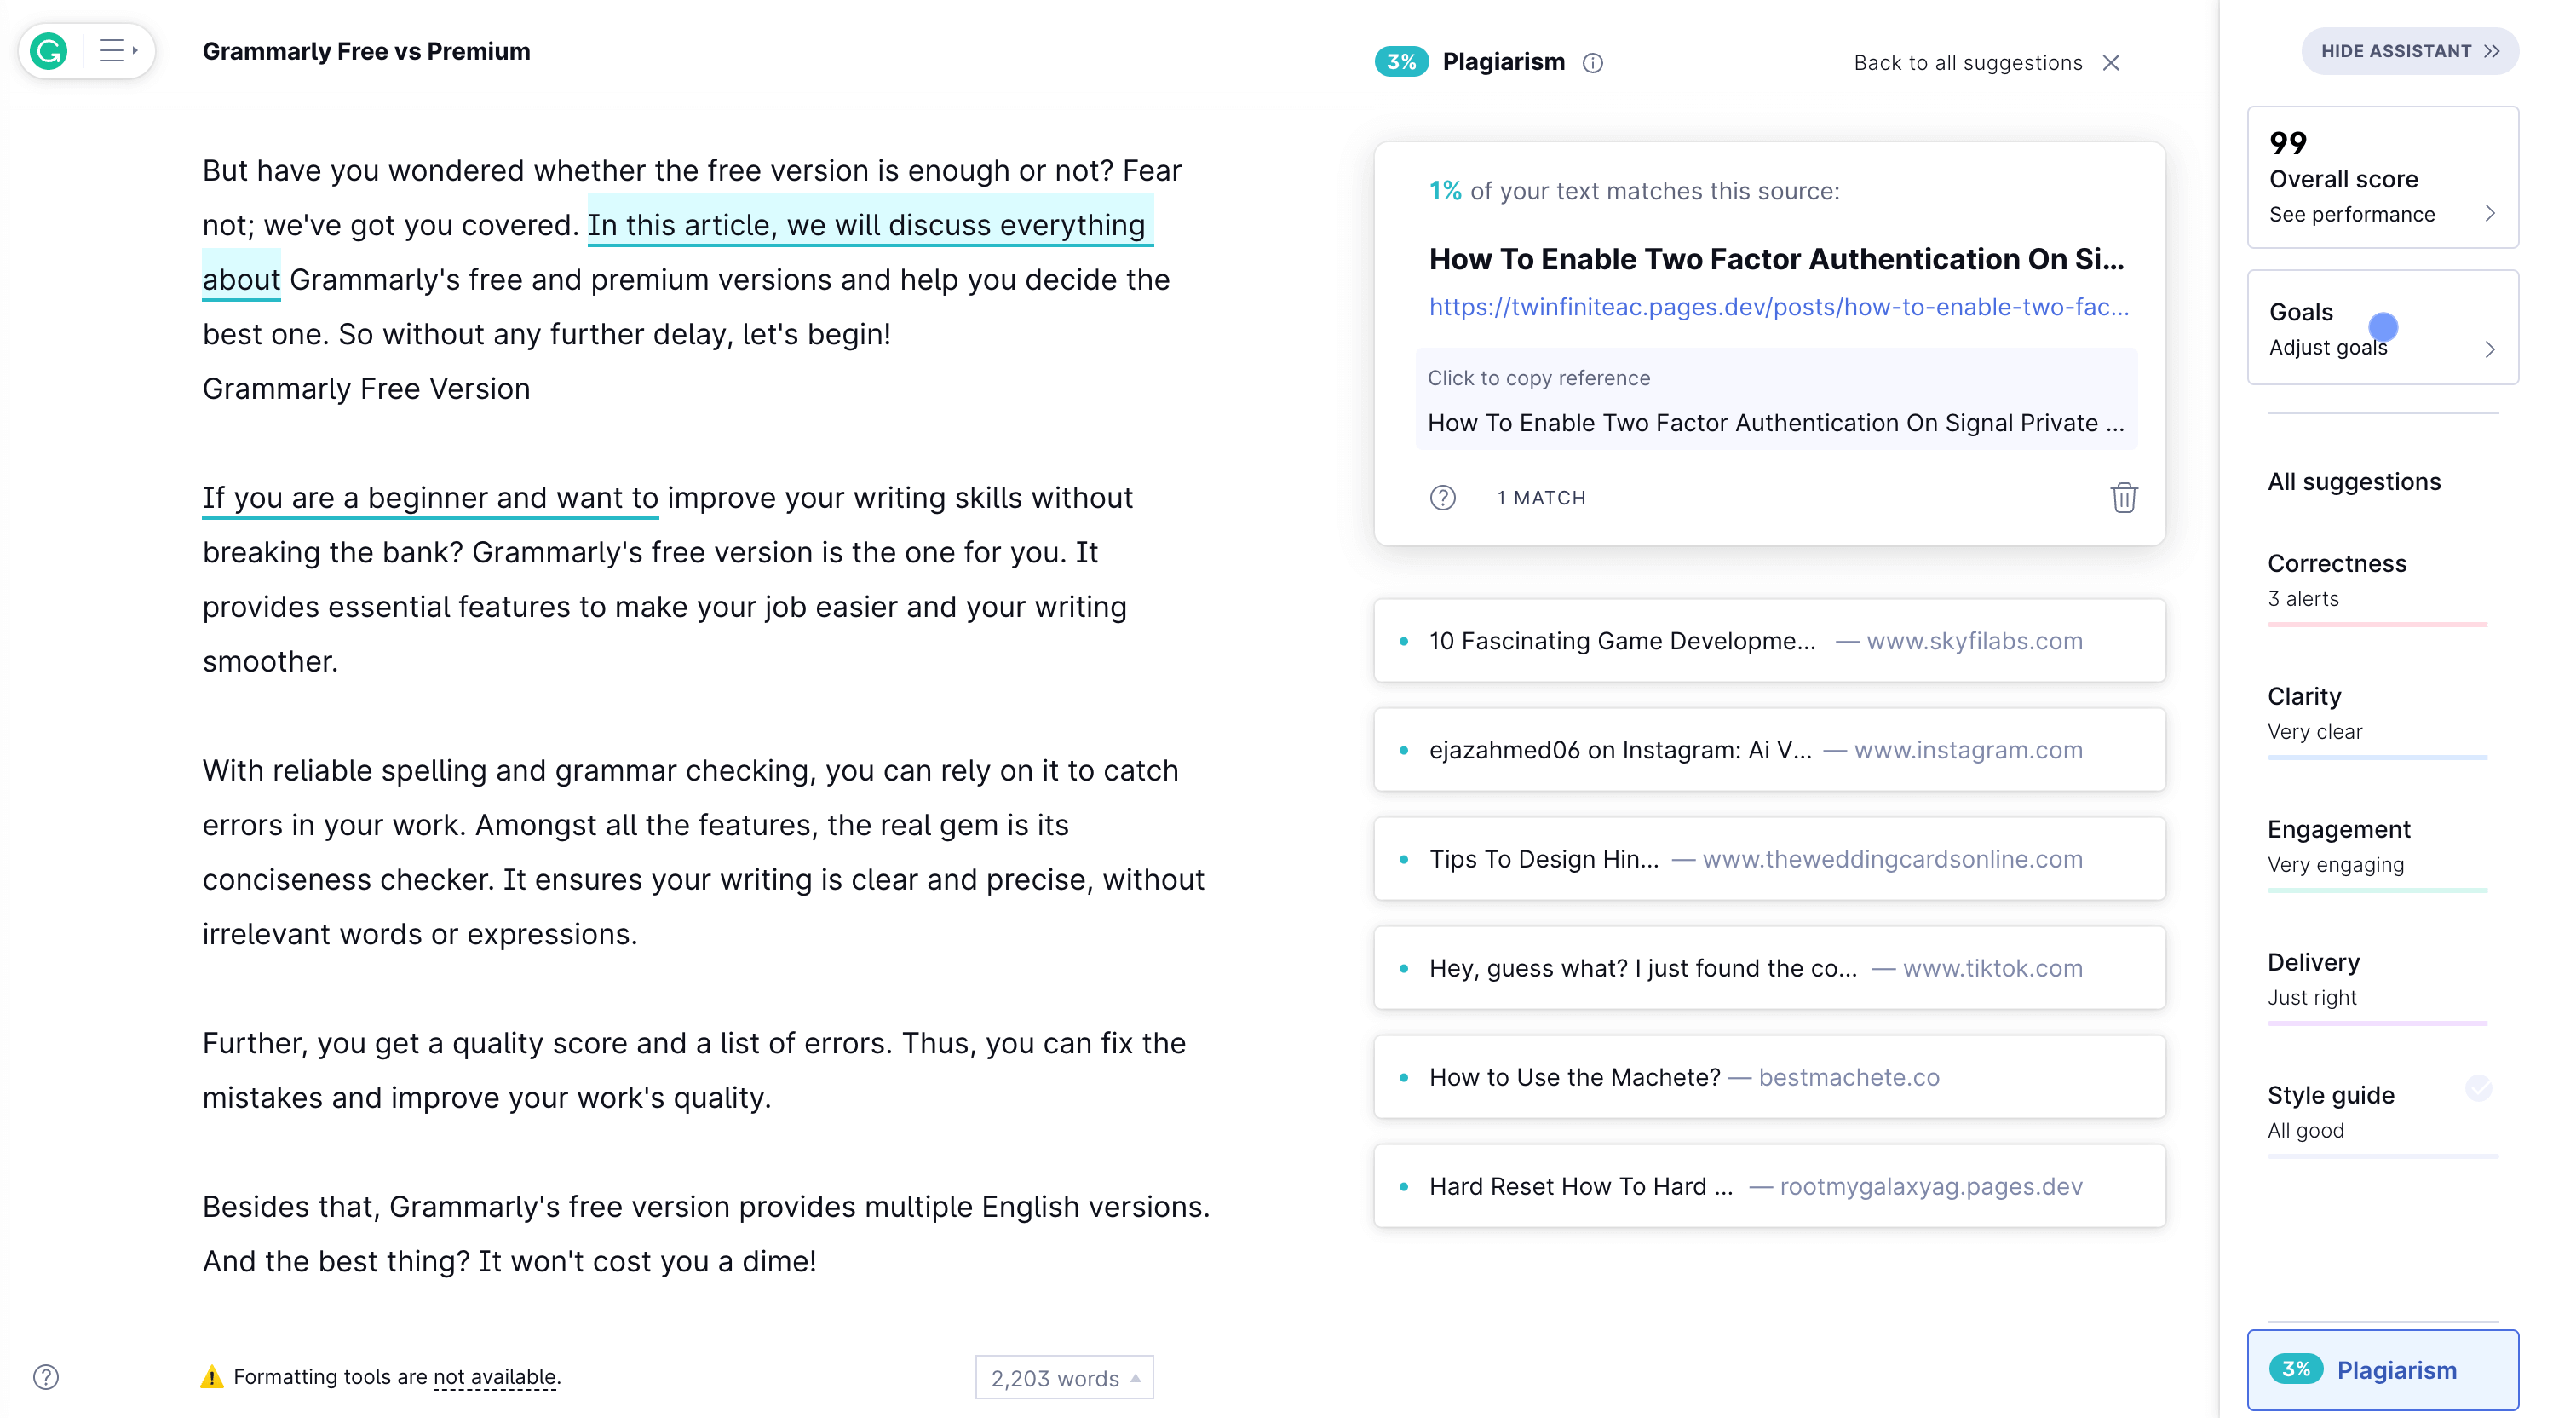Expand the Correctness alerts section
The width and height of the screenshot is (2576, 1418).
coord(2378,579)
